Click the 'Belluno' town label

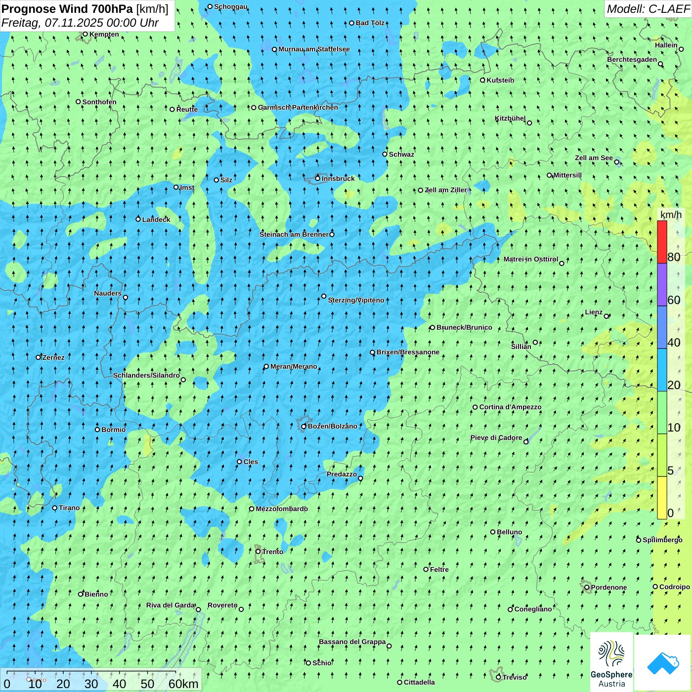pyautogui.click(x=509, y=532)
